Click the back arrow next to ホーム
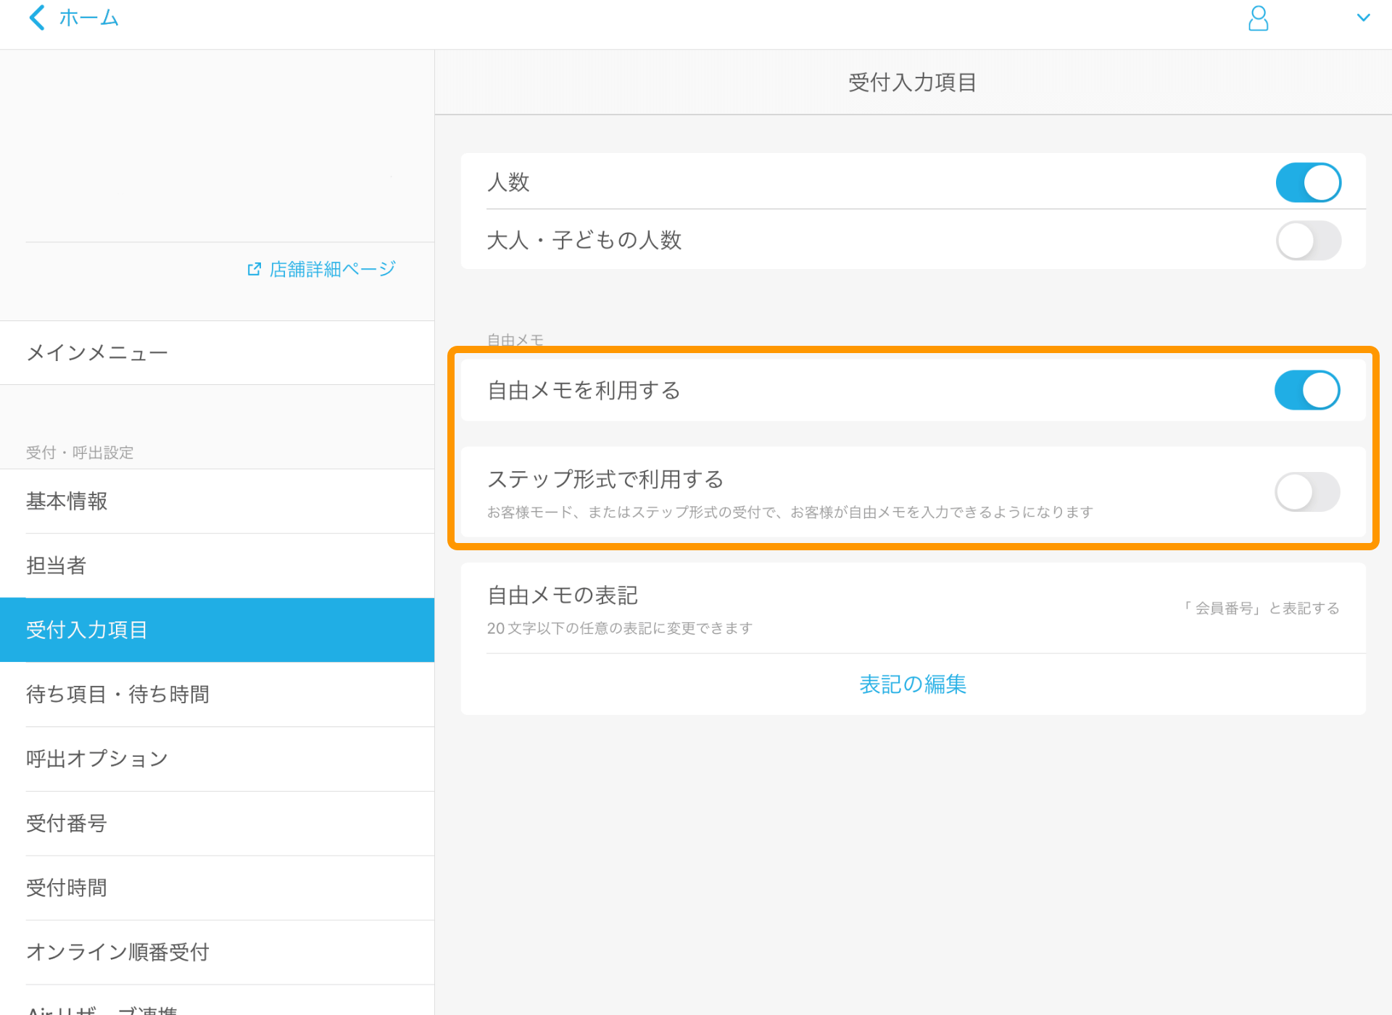The height and width of the screenshot is (1015, 1392). point(36,18)
